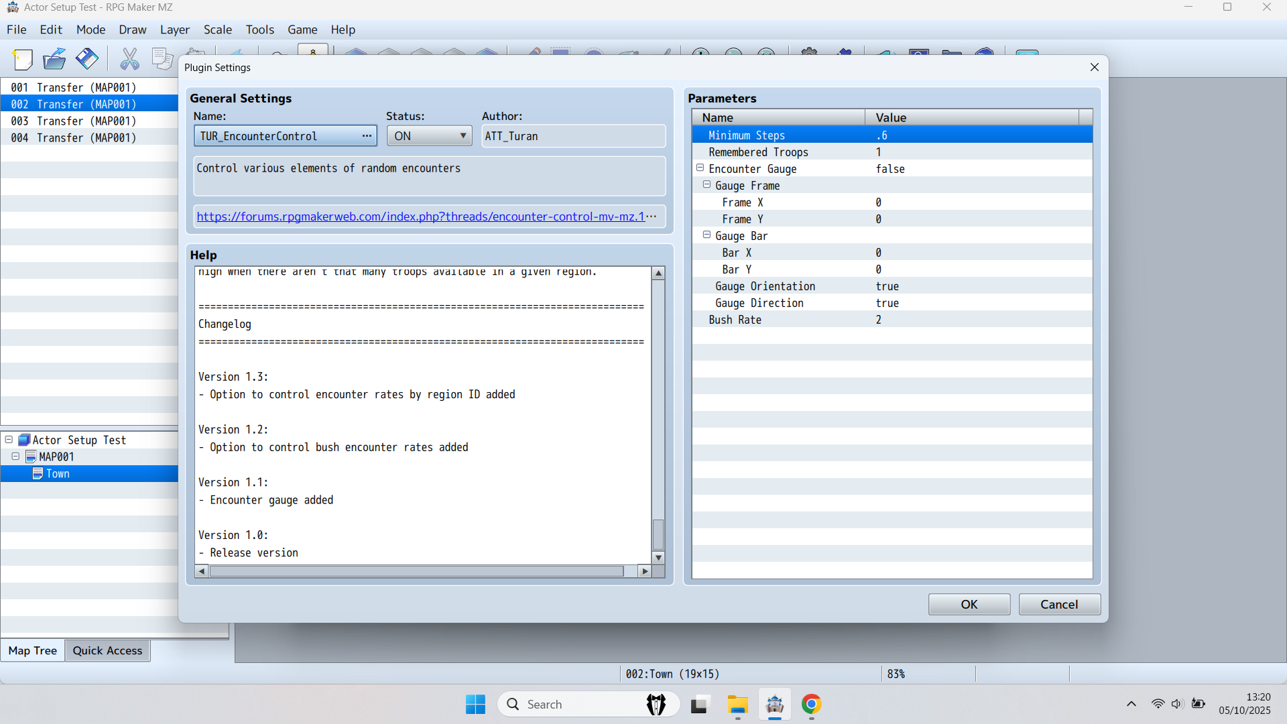Viewport: 1287px width, 724px height.
Task: Open the Status ON dropdown
Action: pyautogui.click(x=430, y=136)
